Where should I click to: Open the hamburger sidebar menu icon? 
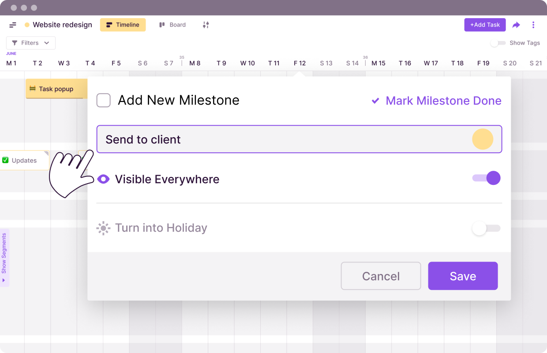click(13, 25)
